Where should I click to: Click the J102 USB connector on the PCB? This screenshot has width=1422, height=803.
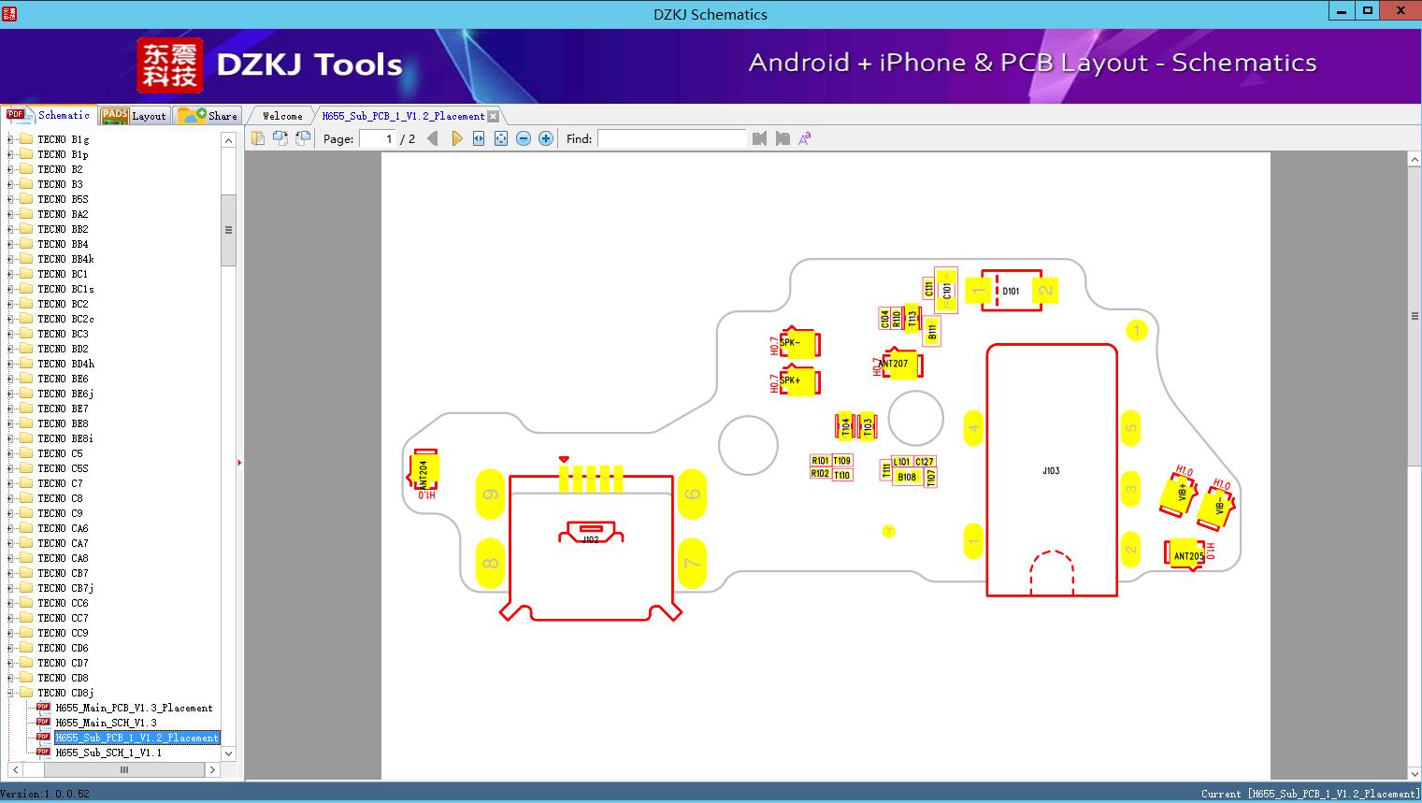click(x=591, y=547)
